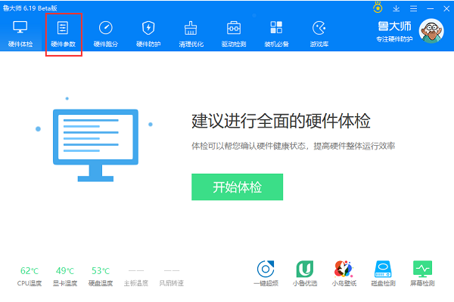Launch the 一键超频 overclock tool
Image resolution: width=454 pixels, height=302 pixels.
click(266, 273)
